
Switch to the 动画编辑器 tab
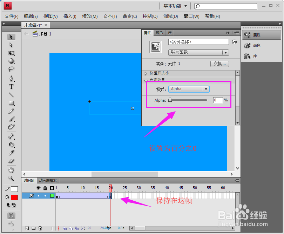[48, 181]
